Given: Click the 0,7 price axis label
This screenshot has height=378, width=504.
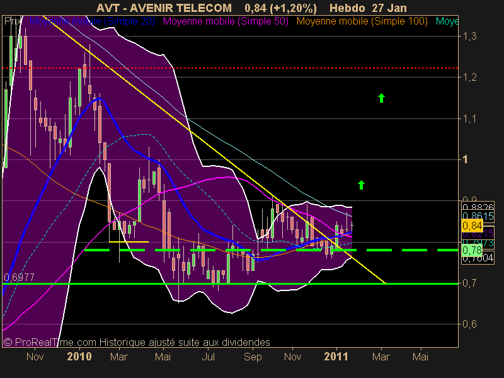Looking at the screenshot, I should [x=469, y=283].
